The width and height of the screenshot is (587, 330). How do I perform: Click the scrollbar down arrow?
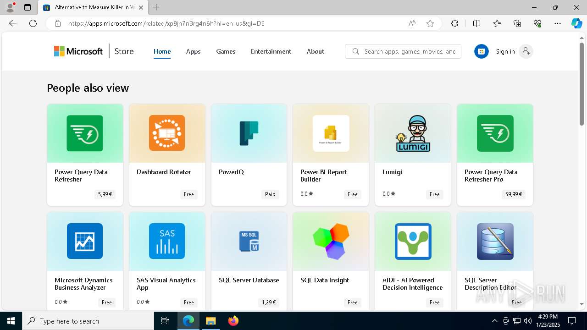[x=581, y=304]
